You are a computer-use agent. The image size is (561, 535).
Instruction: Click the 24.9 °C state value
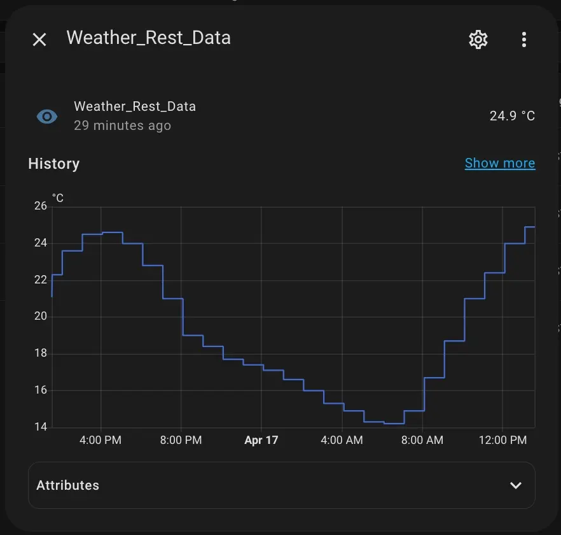(512, 116)
